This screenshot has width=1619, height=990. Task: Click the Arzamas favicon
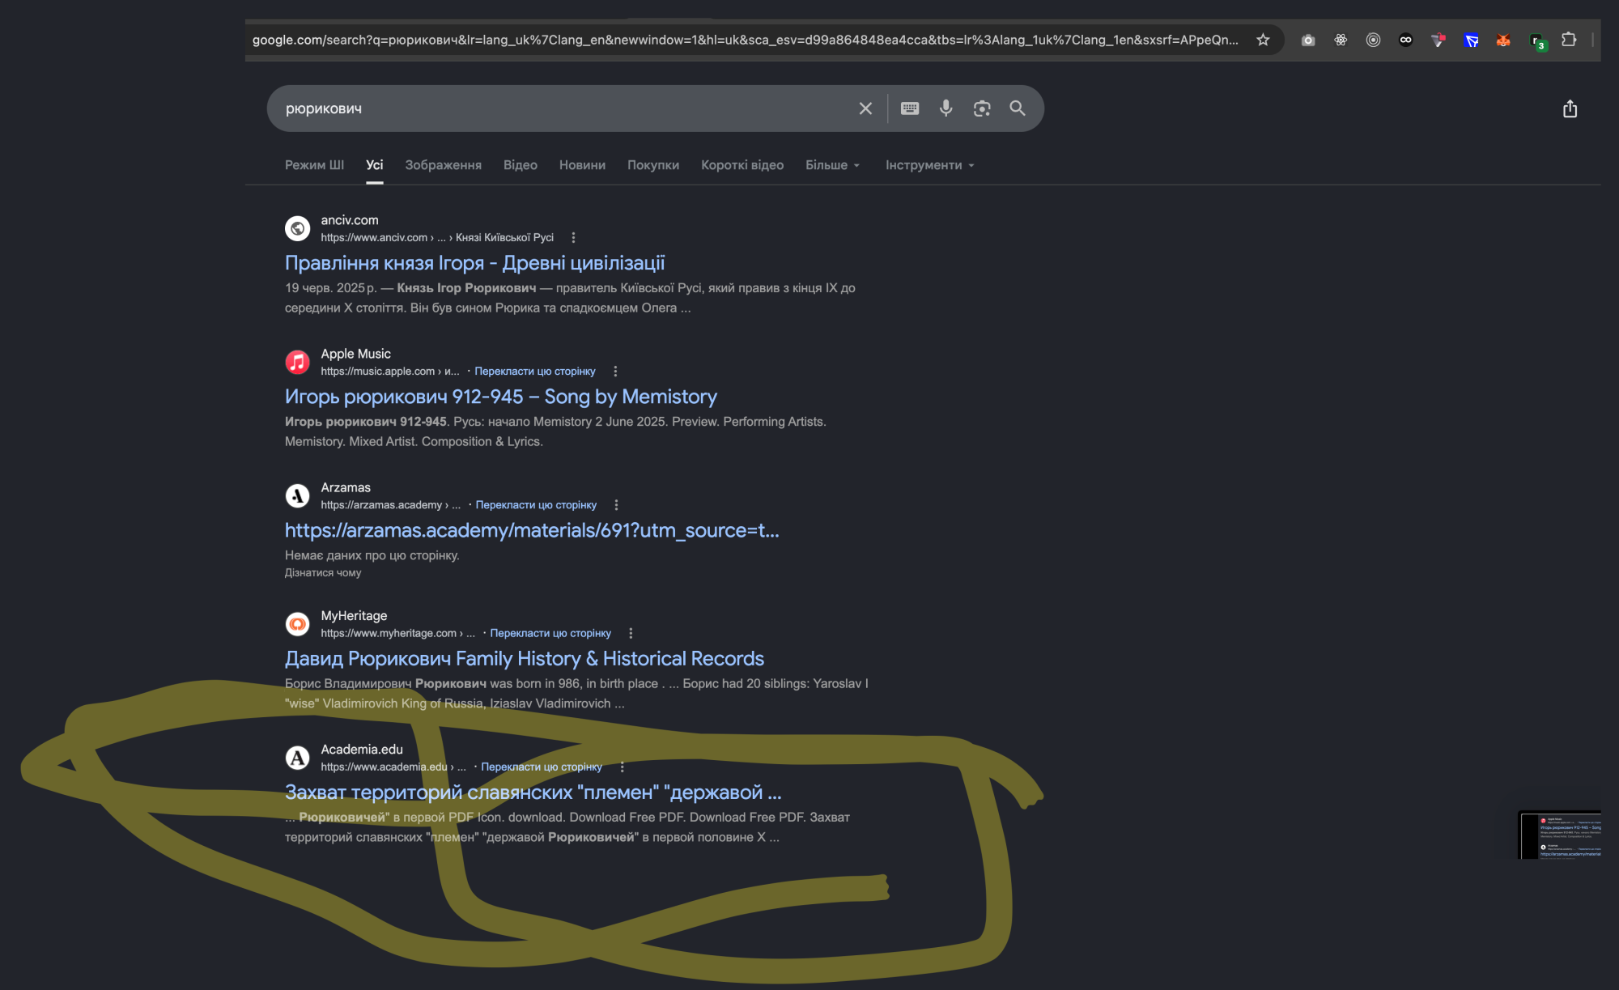coord(297,495)
